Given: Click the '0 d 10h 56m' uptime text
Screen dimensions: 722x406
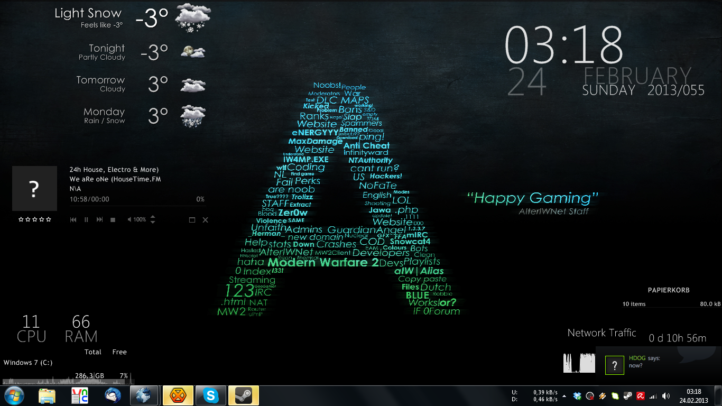Looking at the screenshot, I should pyautogui.click(x=678, y=338).
